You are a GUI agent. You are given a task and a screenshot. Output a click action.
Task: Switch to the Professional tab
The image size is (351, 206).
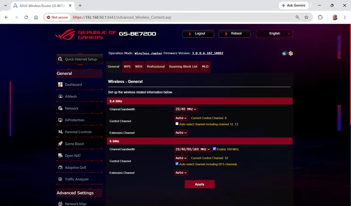click(x=156, y=66)
